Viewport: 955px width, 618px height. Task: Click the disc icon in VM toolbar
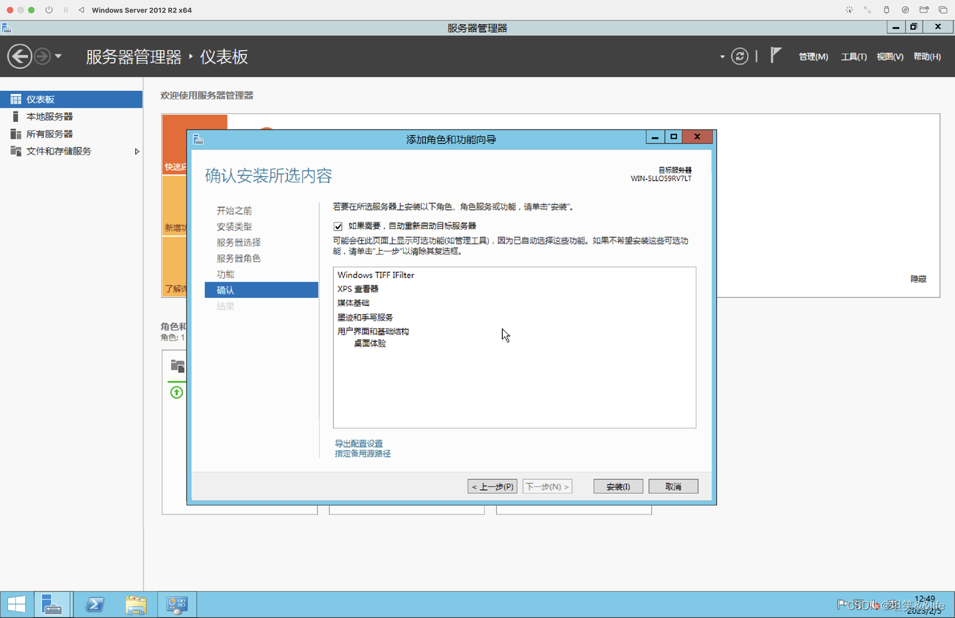905,10
